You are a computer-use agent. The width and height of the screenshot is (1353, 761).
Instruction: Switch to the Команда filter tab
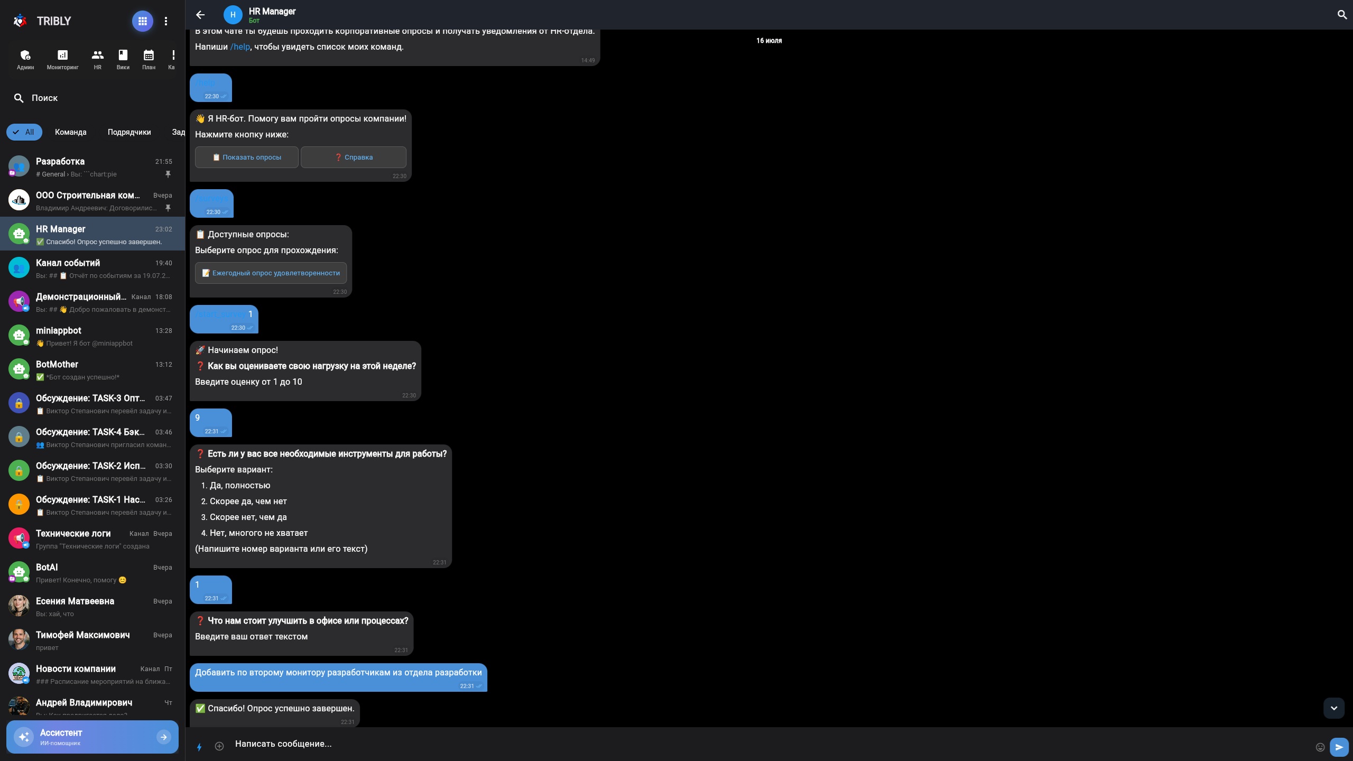coord(71,132)
